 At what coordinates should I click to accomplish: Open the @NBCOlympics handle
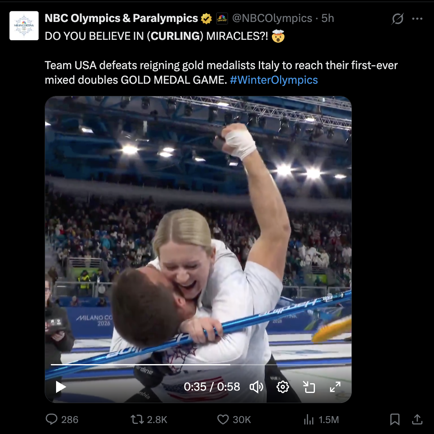pyautogui.click(x=272, y=18)
